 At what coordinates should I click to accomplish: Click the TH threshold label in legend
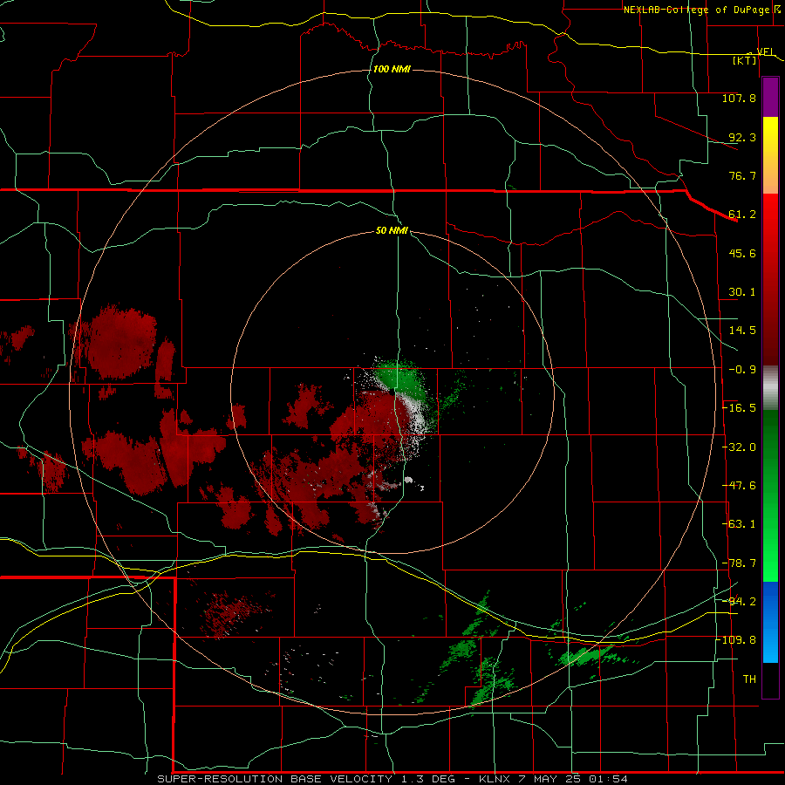click(749, 679)
